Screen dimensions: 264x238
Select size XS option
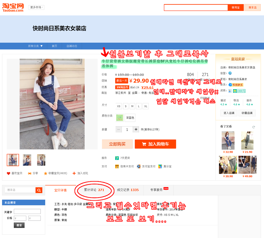point(119,106)
